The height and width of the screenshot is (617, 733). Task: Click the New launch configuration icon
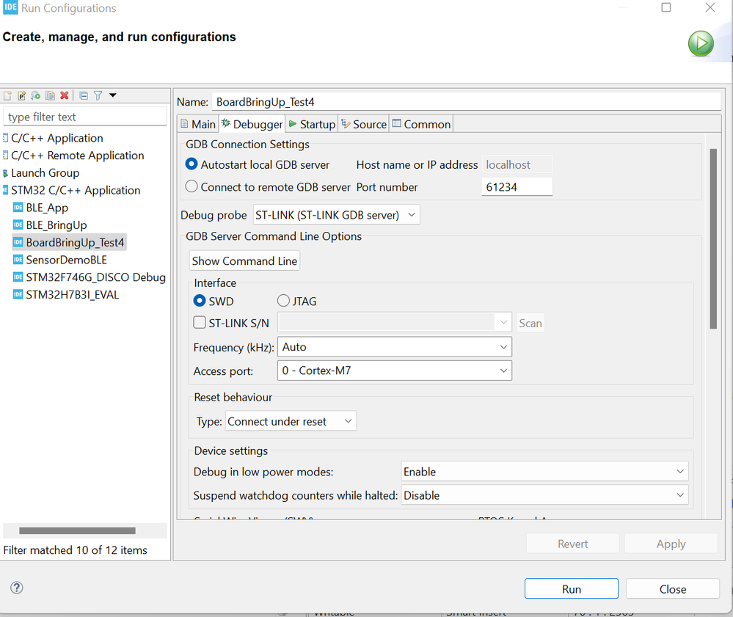(8, 95)
